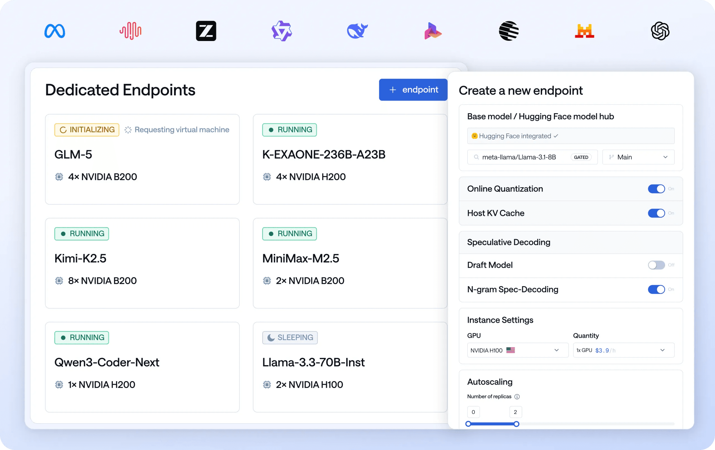Click the INITIALIZING status badge on GLM-5
715x450 pixels.
pos(87,130)
